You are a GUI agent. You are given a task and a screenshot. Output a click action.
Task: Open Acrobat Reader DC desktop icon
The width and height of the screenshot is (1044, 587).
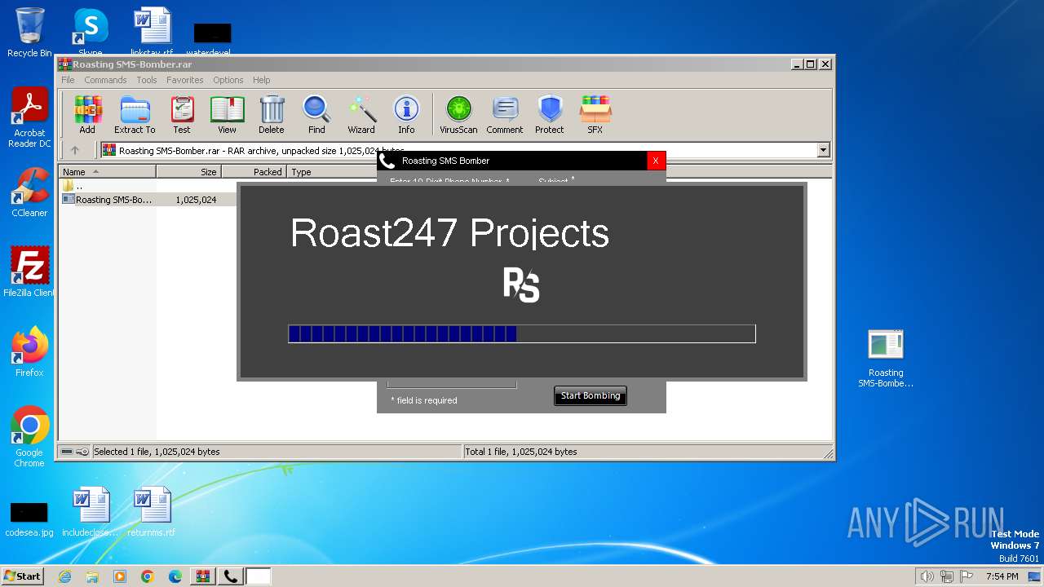point(29,118)
